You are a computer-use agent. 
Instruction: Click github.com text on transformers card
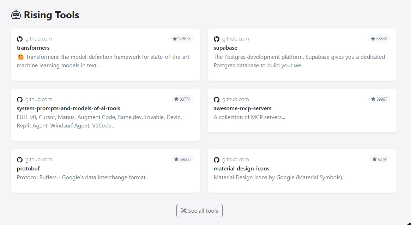(39, 39)
